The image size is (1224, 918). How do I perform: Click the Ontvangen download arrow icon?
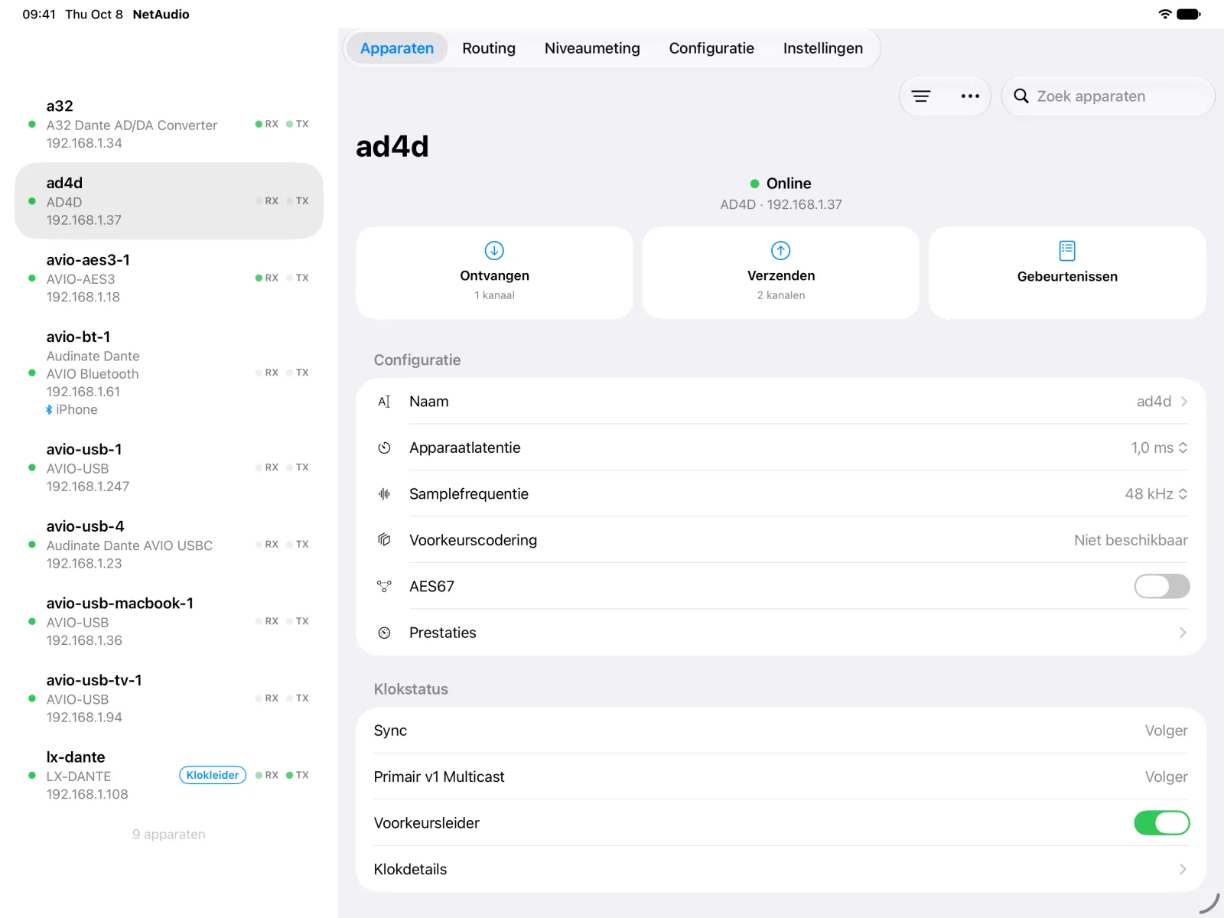[494, 250]
